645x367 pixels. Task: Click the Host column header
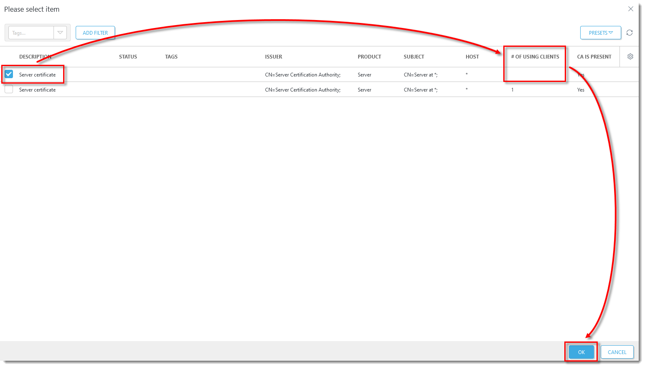[472, 57]
